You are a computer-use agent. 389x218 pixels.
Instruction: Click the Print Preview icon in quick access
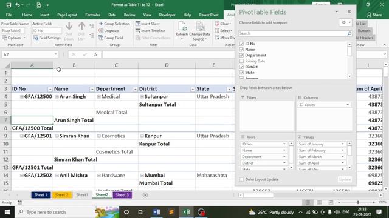[x=39, y=5]
